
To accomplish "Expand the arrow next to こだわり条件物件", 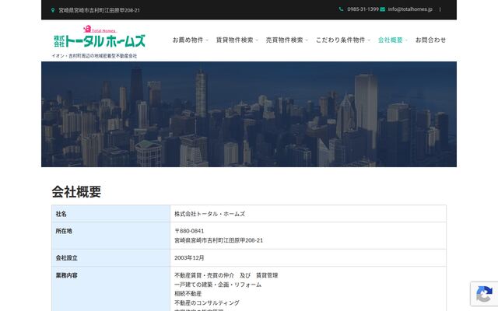I will pyautogui.click(x=369, y=40).
